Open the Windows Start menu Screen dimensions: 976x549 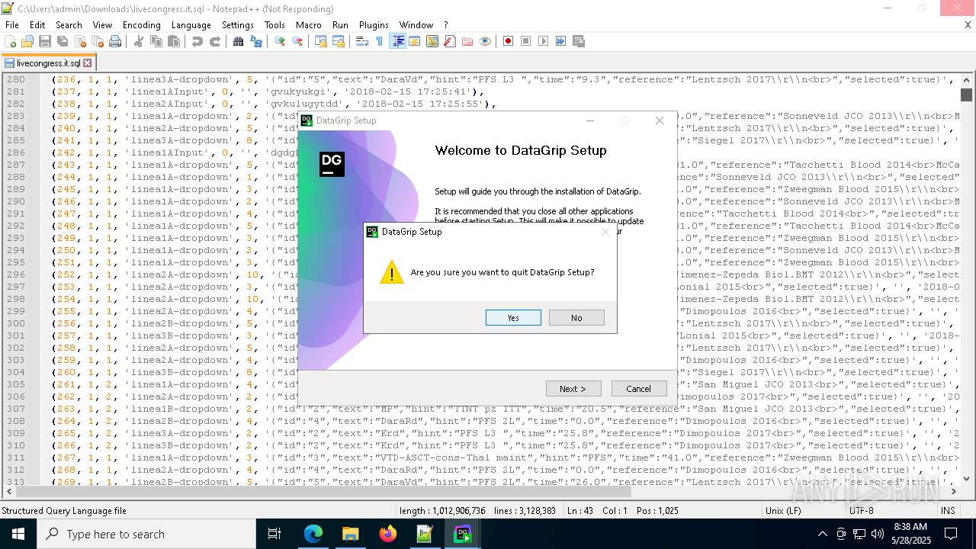pos(18,534)
